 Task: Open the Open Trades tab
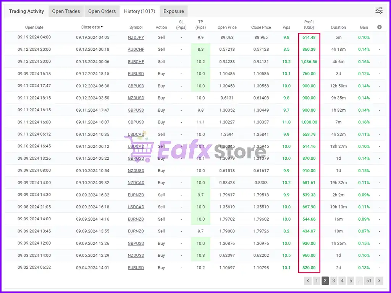pos(66,11)
